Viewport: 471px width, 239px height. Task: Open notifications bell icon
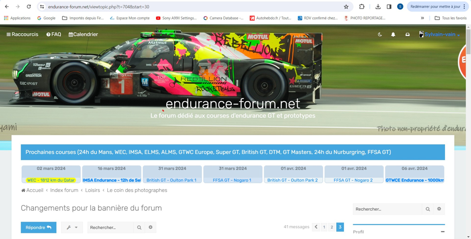(x=393, y=34)
